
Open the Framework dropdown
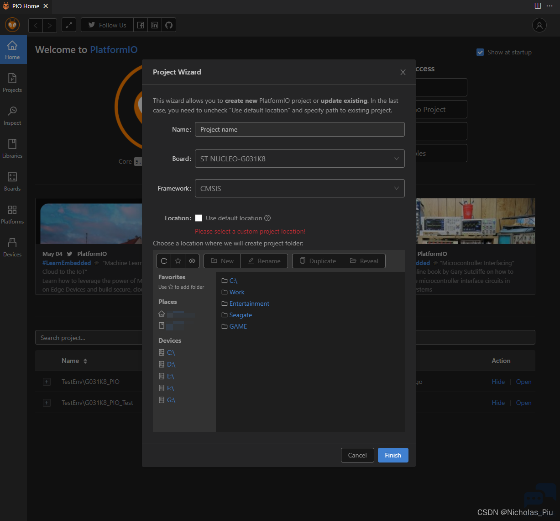pyautogui.click(x=300, y=188)
